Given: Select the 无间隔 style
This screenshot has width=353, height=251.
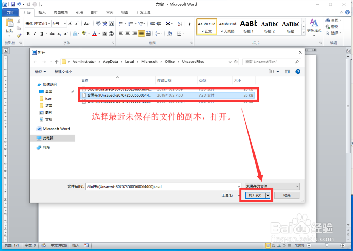Looking at the screenshot, I should pos(228,26).
